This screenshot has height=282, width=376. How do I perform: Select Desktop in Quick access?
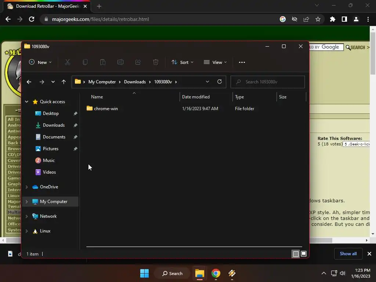coord(51,113)
